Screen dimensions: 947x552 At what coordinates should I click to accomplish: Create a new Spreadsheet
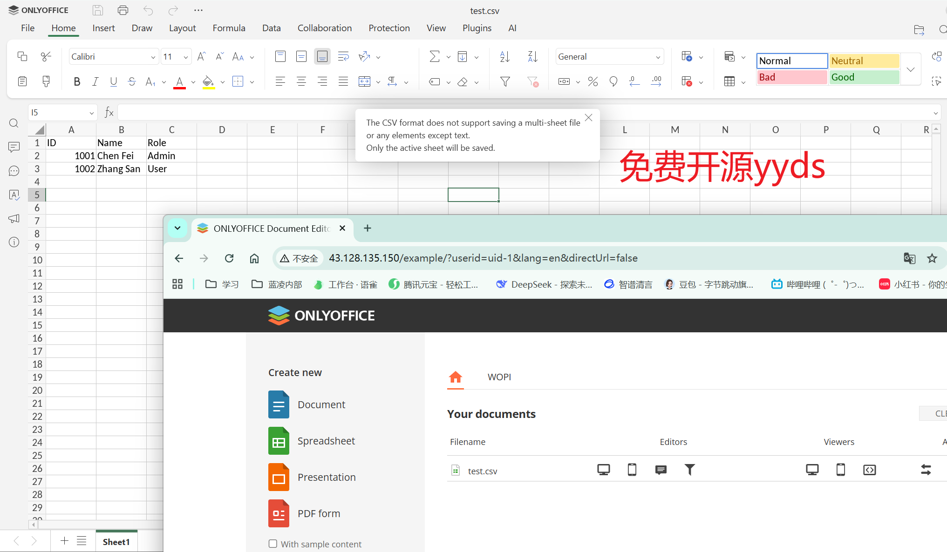pyautogui.click(x=312, y=441)
